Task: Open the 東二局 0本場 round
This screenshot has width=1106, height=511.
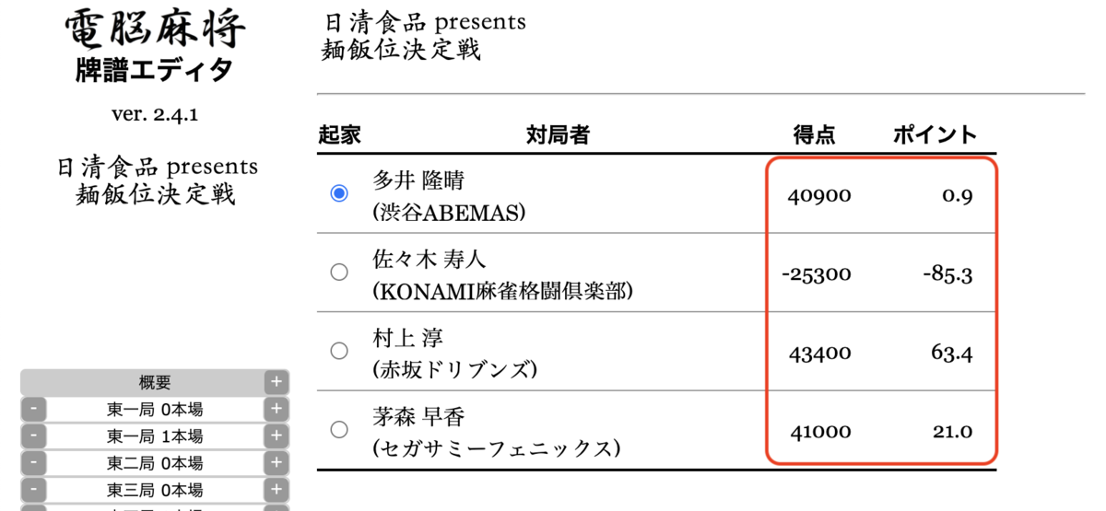Action: (155, 463)
